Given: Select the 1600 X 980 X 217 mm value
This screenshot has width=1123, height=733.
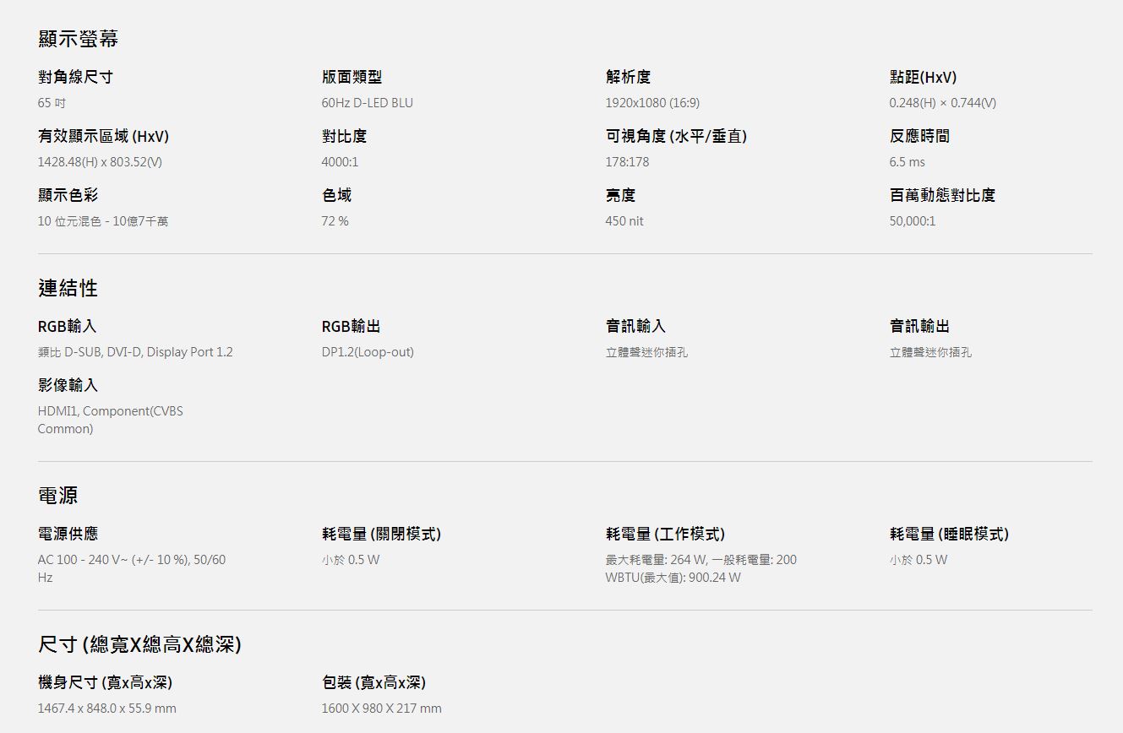Looking at the screenshot, I should click(x=381, y=709).
